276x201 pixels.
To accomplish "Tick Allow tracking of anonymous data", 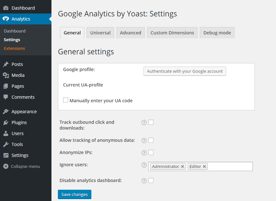I will coord(151,140).
